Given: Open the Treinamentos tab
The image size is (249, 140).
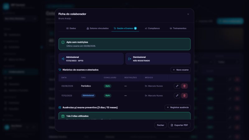Looking at the screenshot, I should 178,28.
